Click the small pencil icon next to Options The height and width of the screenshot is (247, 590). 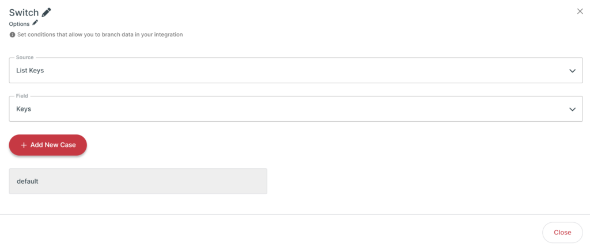(x=35, y=23)
